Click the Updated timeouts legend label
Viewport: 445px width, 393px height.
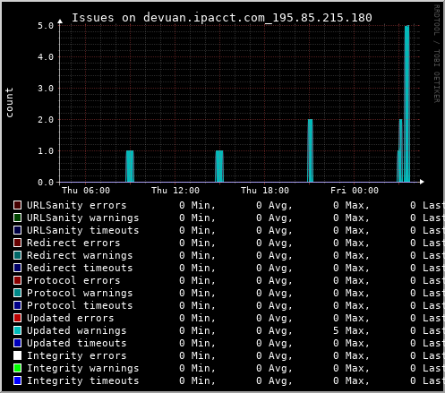[x=77, y=343]
